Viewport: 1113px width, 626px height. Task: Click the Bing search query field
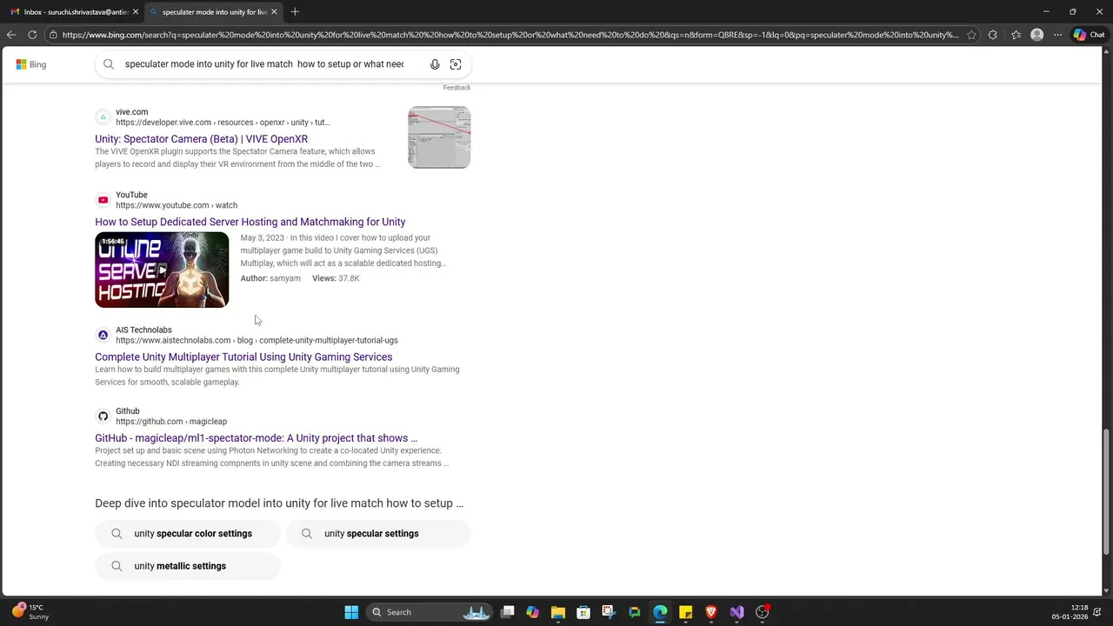(x=264, y=64)
